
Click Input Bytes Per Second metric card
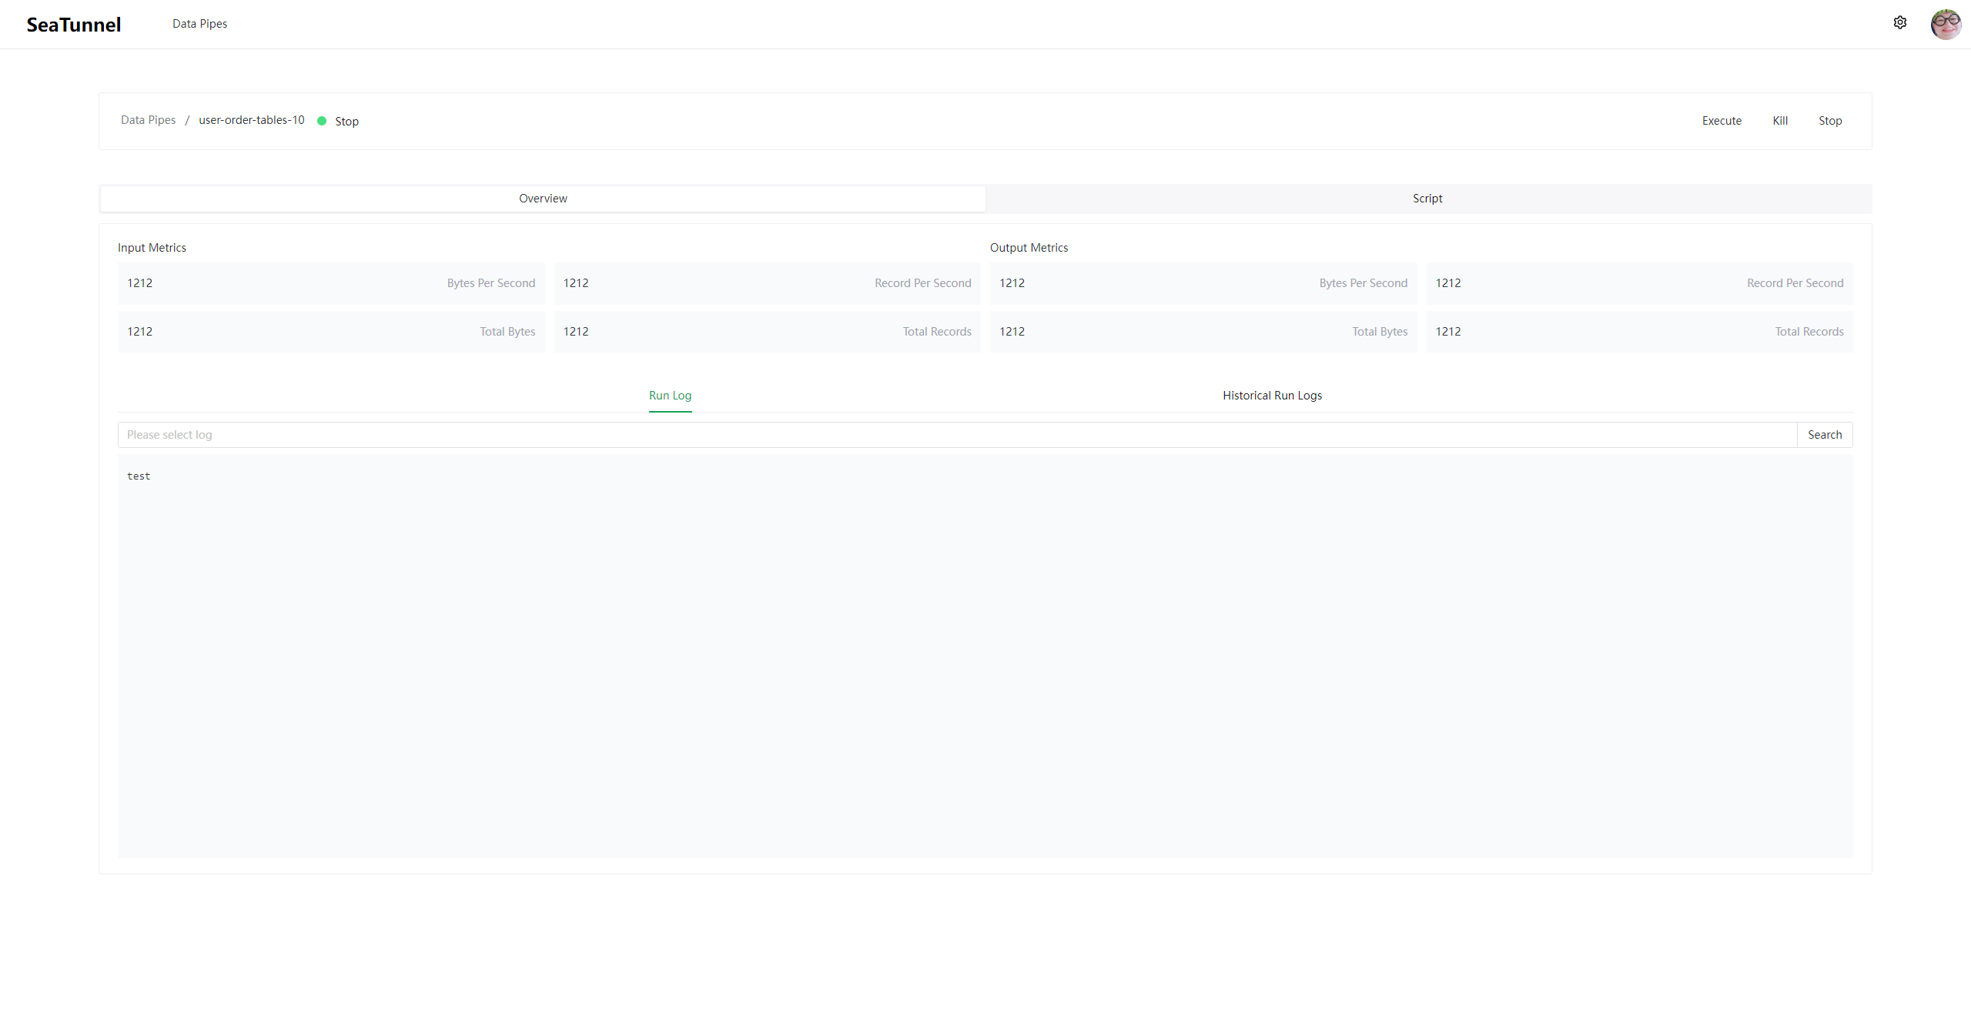tap(331, 283)
